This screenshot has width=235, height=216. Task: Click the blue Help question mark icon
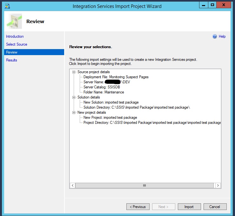point(215,36)
